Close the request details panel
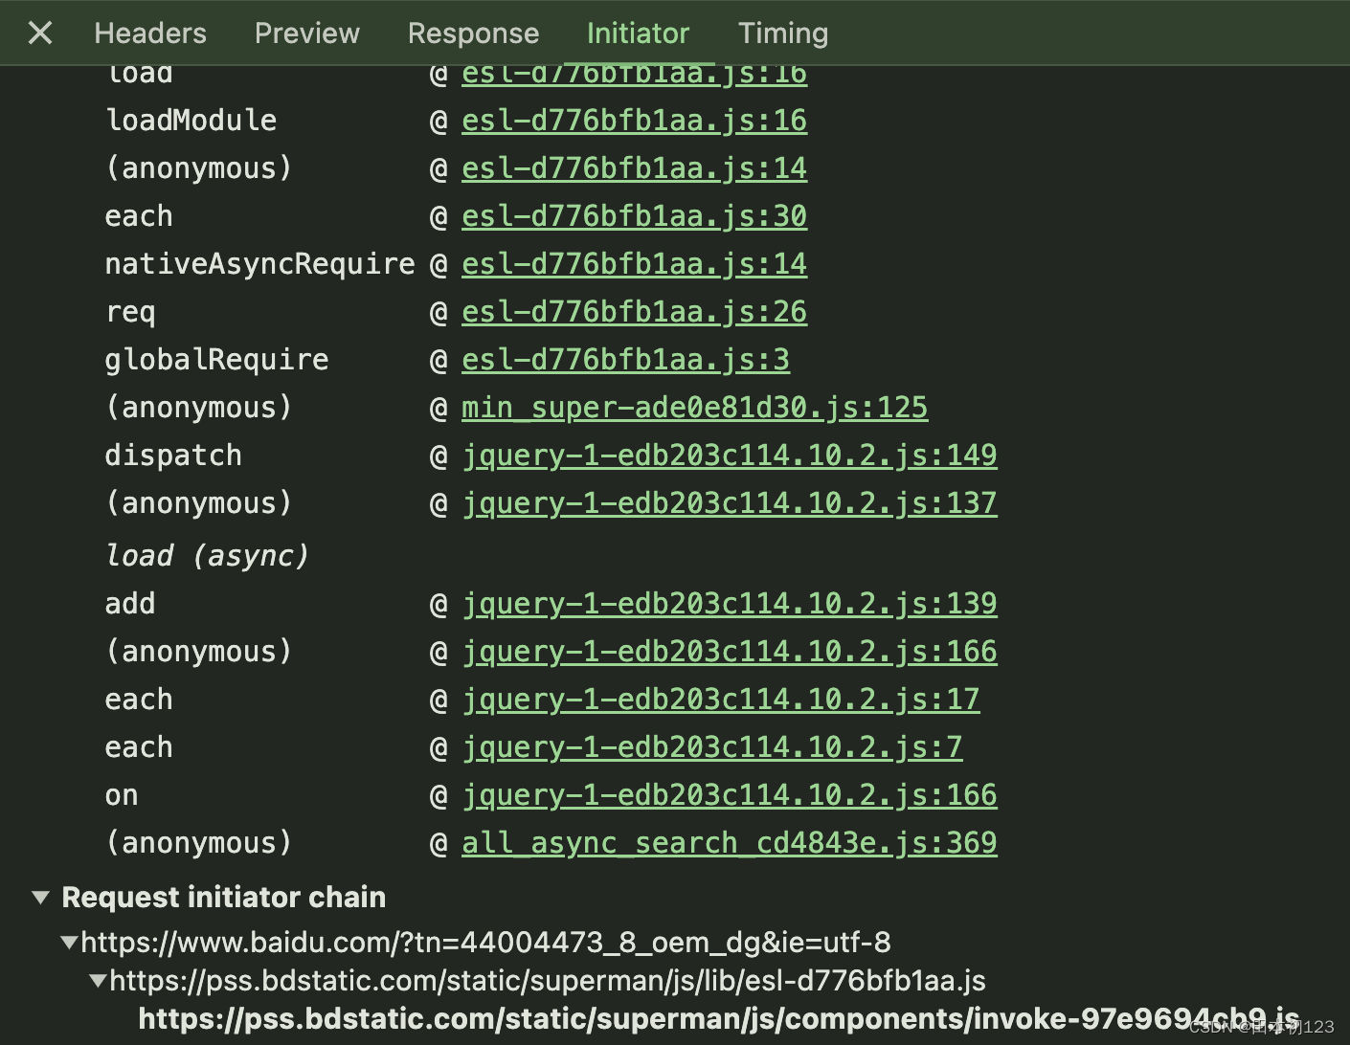Screen dimensions: 1350x1045 pos(40,33)
